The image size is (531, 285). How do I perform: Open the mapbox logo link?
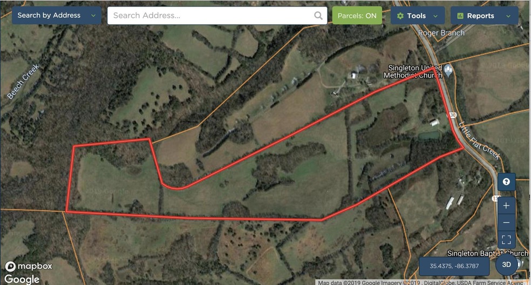[x=29, y=266]
